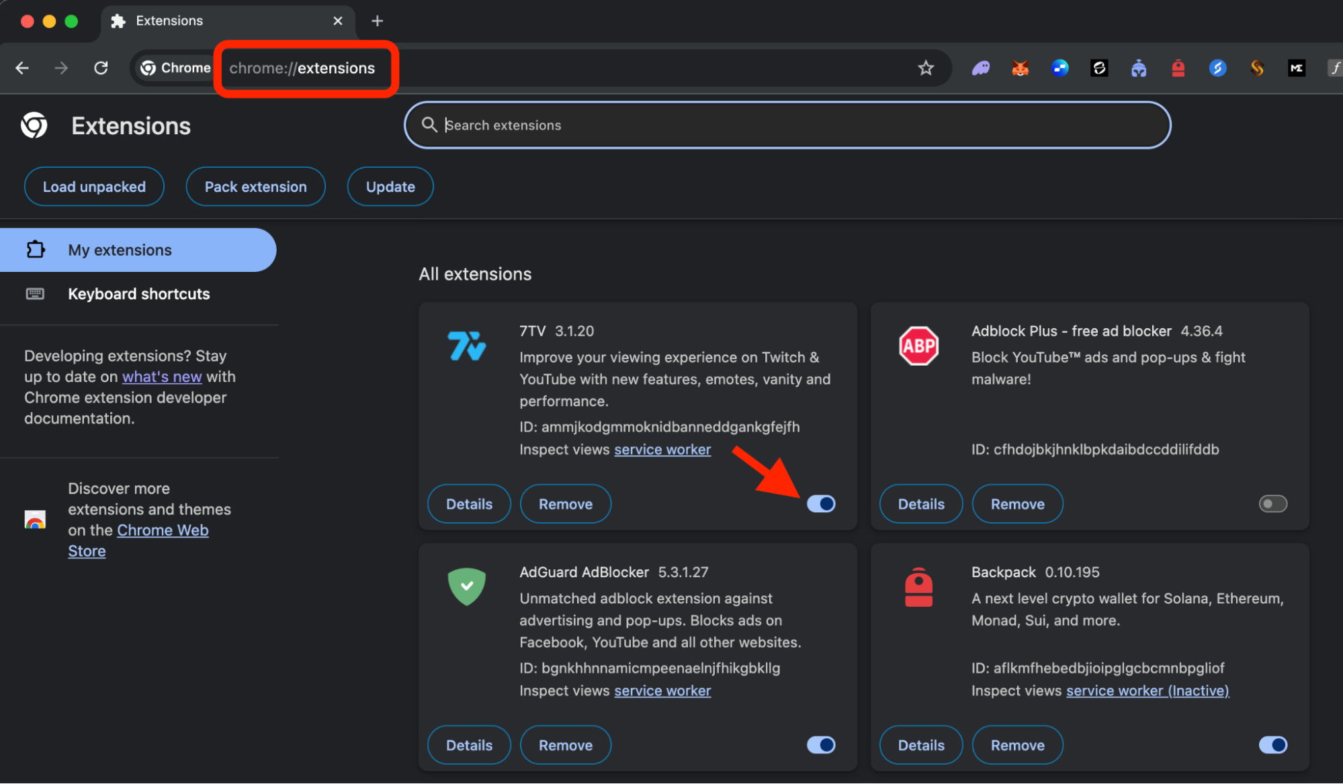Open Details for Adblock Plus
The image size is (1343, 784).
click(x=921, y=503)
